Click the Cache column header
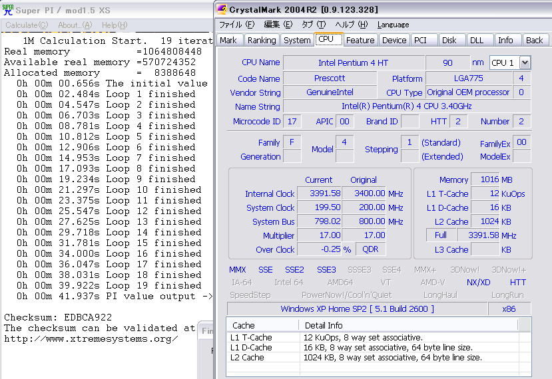The width and height of the screenshot is (552, 379). tap(262, 325)
